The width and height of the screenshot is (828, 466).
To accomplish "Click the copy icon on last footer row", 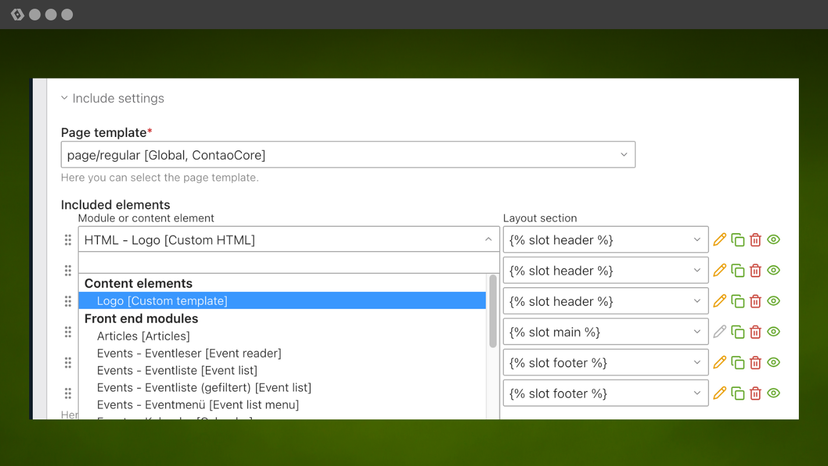I will [738, 393].
